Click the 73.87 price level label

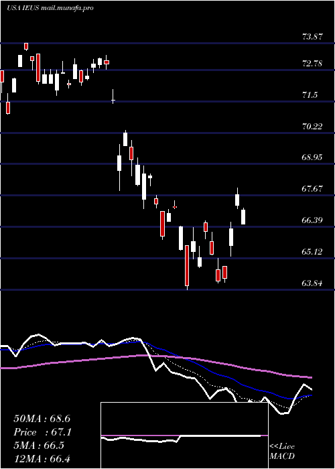coord(312,37)
